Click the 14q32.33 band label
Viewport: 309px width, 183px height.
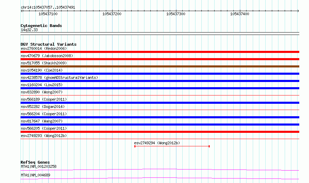click(x=29, y=30)
